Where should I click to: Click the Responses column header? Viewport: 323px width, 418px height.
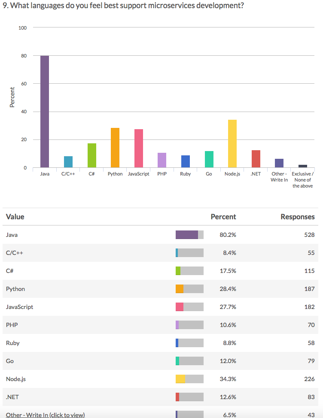297,217
